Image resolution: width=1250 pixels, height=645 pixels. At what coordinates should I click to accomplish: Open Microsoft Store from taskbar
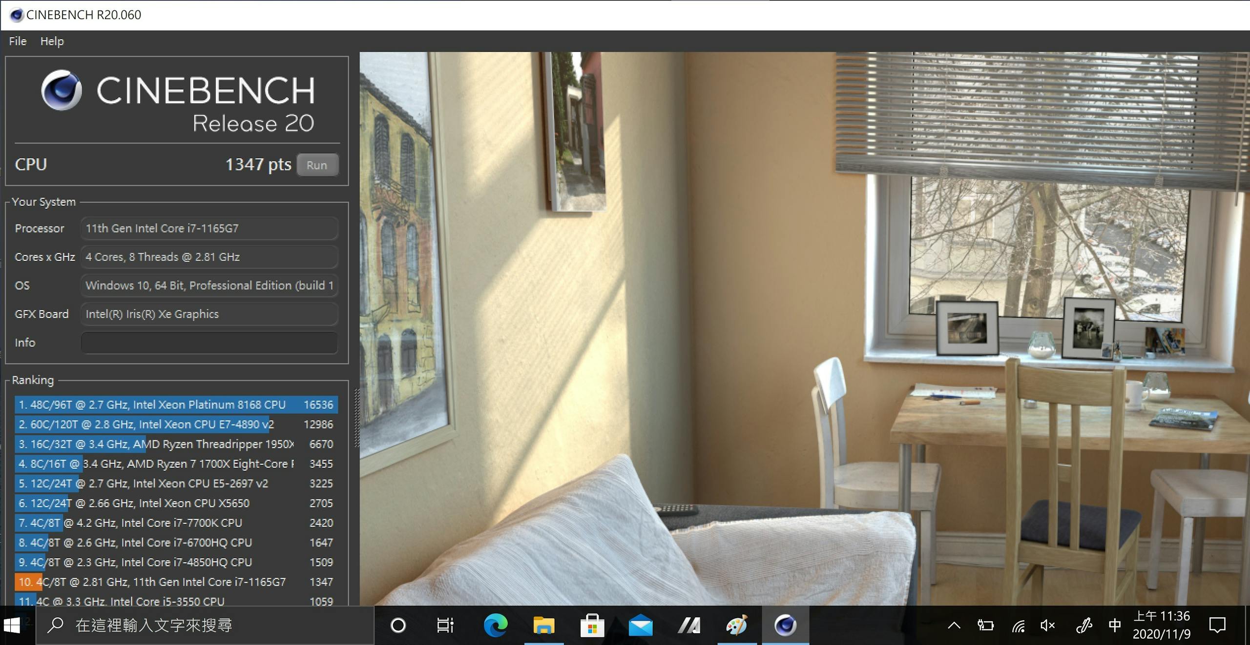tap(592, 625)
